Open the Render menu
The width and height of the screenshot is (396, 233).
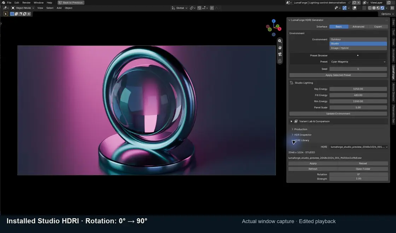(x=26, y=2)
